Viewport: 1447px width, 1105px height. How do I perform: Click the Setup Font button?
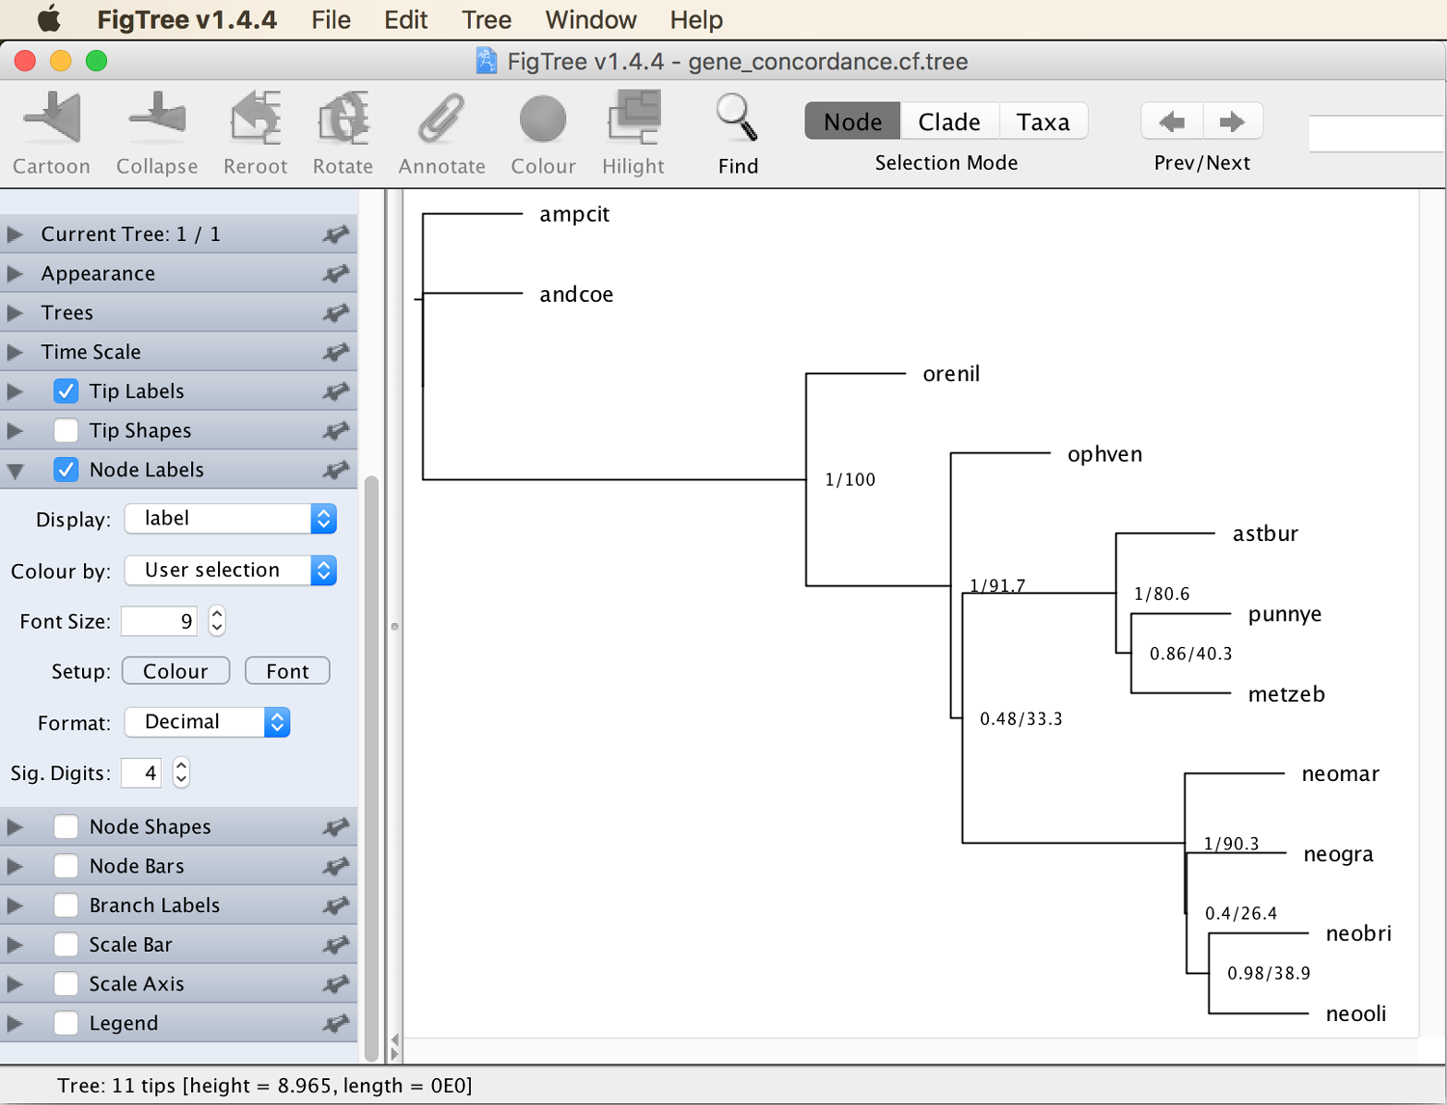click(x=287, y=671)
